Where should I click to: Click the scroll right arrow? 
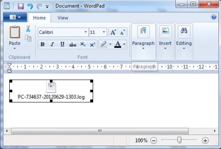[x=215, y=131]
